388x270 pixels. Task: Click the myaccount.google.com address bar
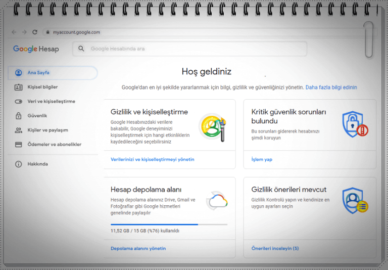[209, 32]
